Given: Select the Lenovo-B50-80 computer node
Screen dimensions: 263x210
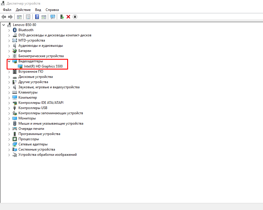Looking at the screenshot, I should point(25,25).
